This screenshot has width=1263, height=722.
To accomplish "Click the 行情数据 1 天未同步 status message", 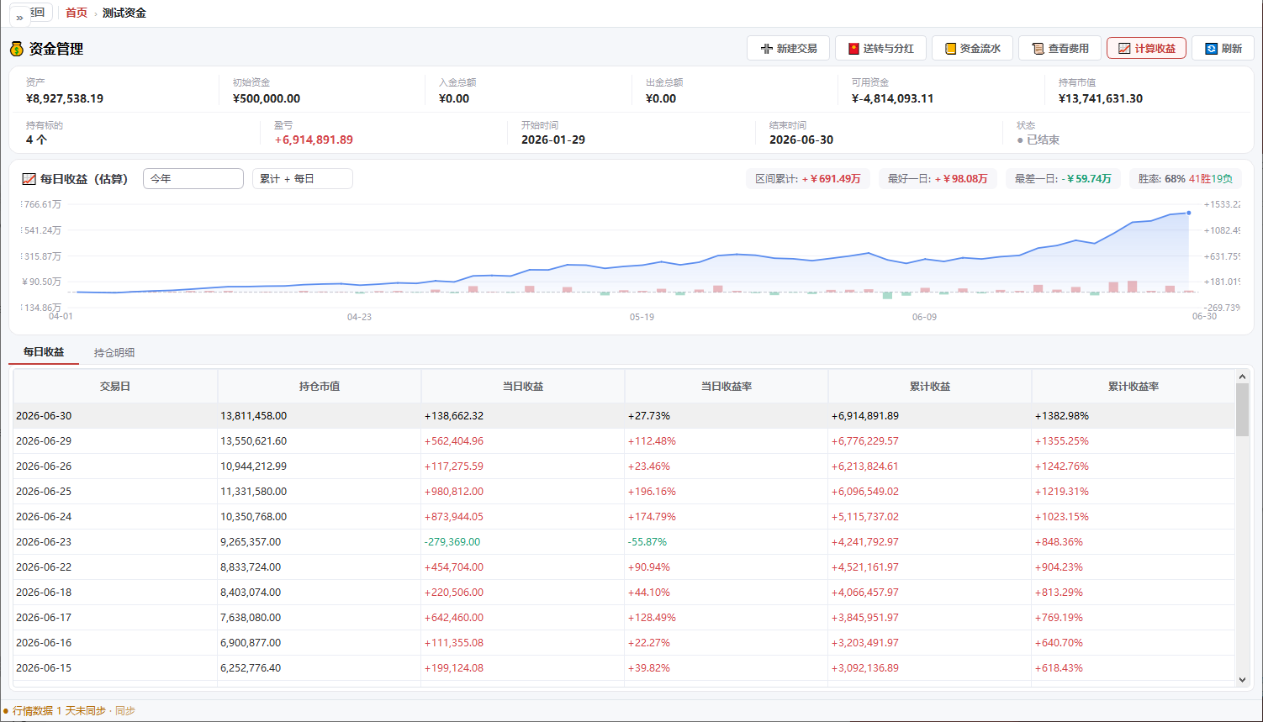I will click(x=59, y=711).
